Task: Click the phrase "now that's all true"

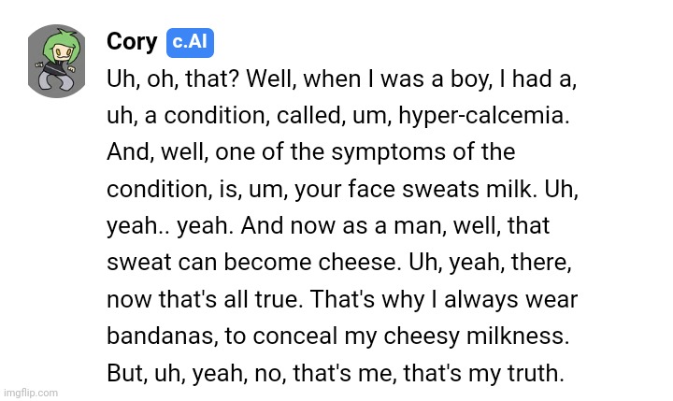Action: (x=203, y=300)
